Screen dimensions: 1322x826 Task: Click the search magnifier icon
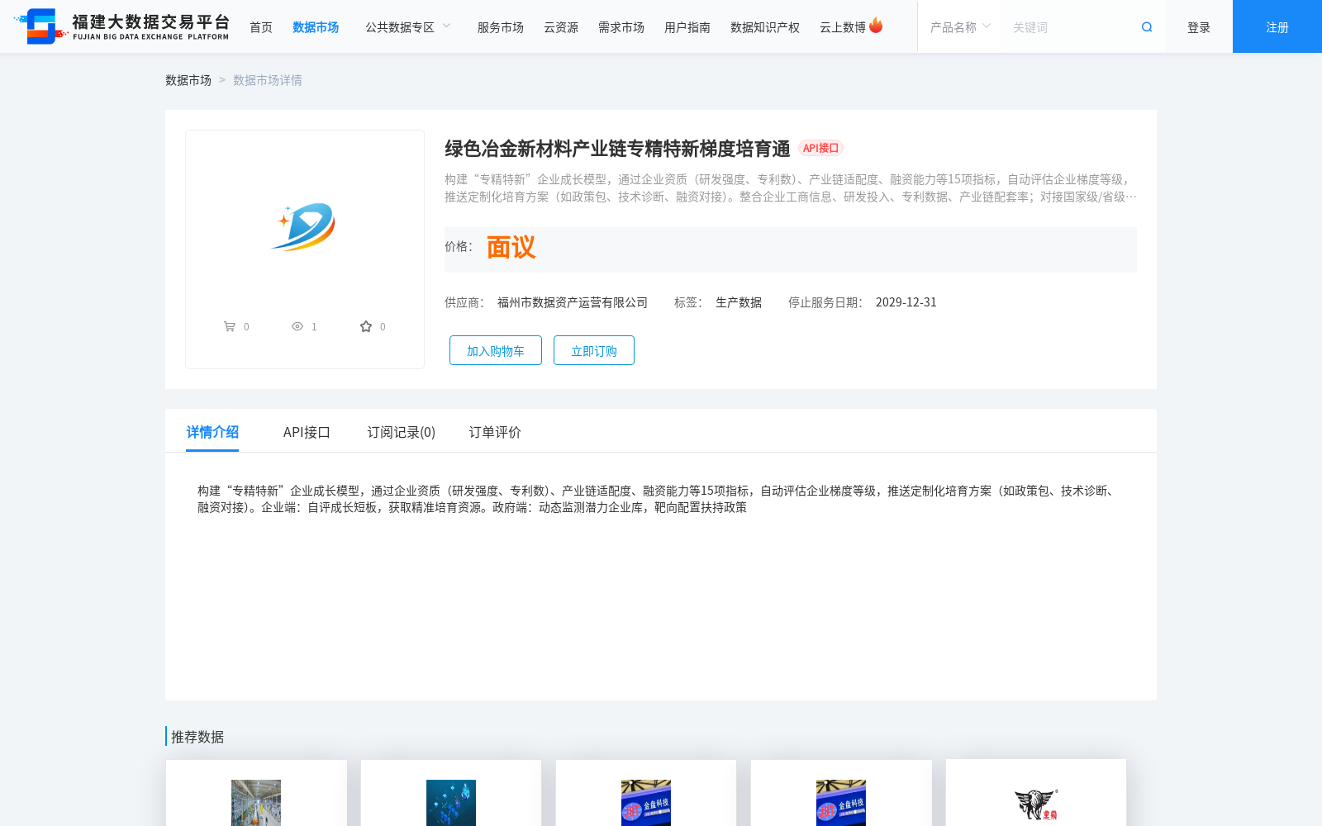[x=1147, y=27]
